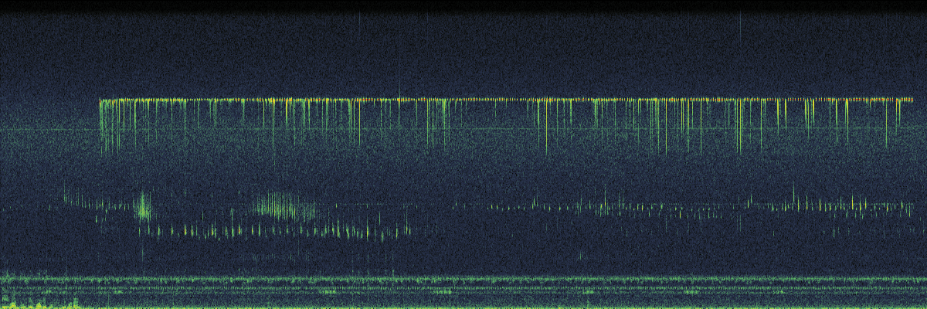Select the low-frequency horizontal band near the bottom

(x=463, y=281)
